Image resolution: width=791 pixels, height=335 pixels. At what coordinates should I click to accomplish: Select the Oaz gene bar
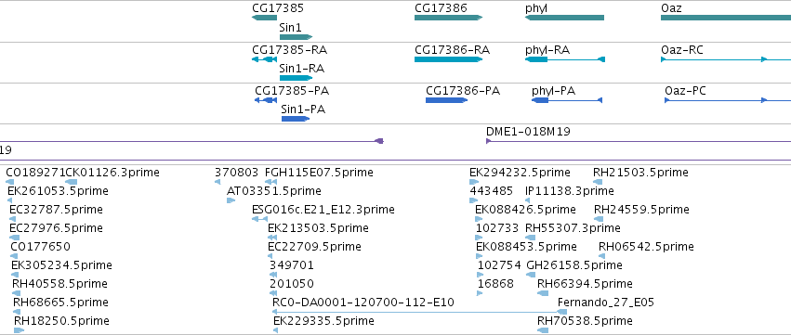[x=726, y=18]
